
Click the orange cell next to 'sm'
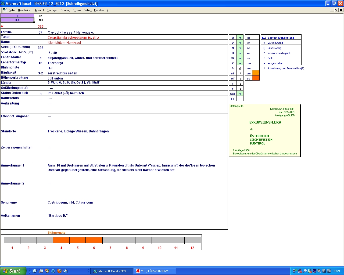tap(256, 73)
